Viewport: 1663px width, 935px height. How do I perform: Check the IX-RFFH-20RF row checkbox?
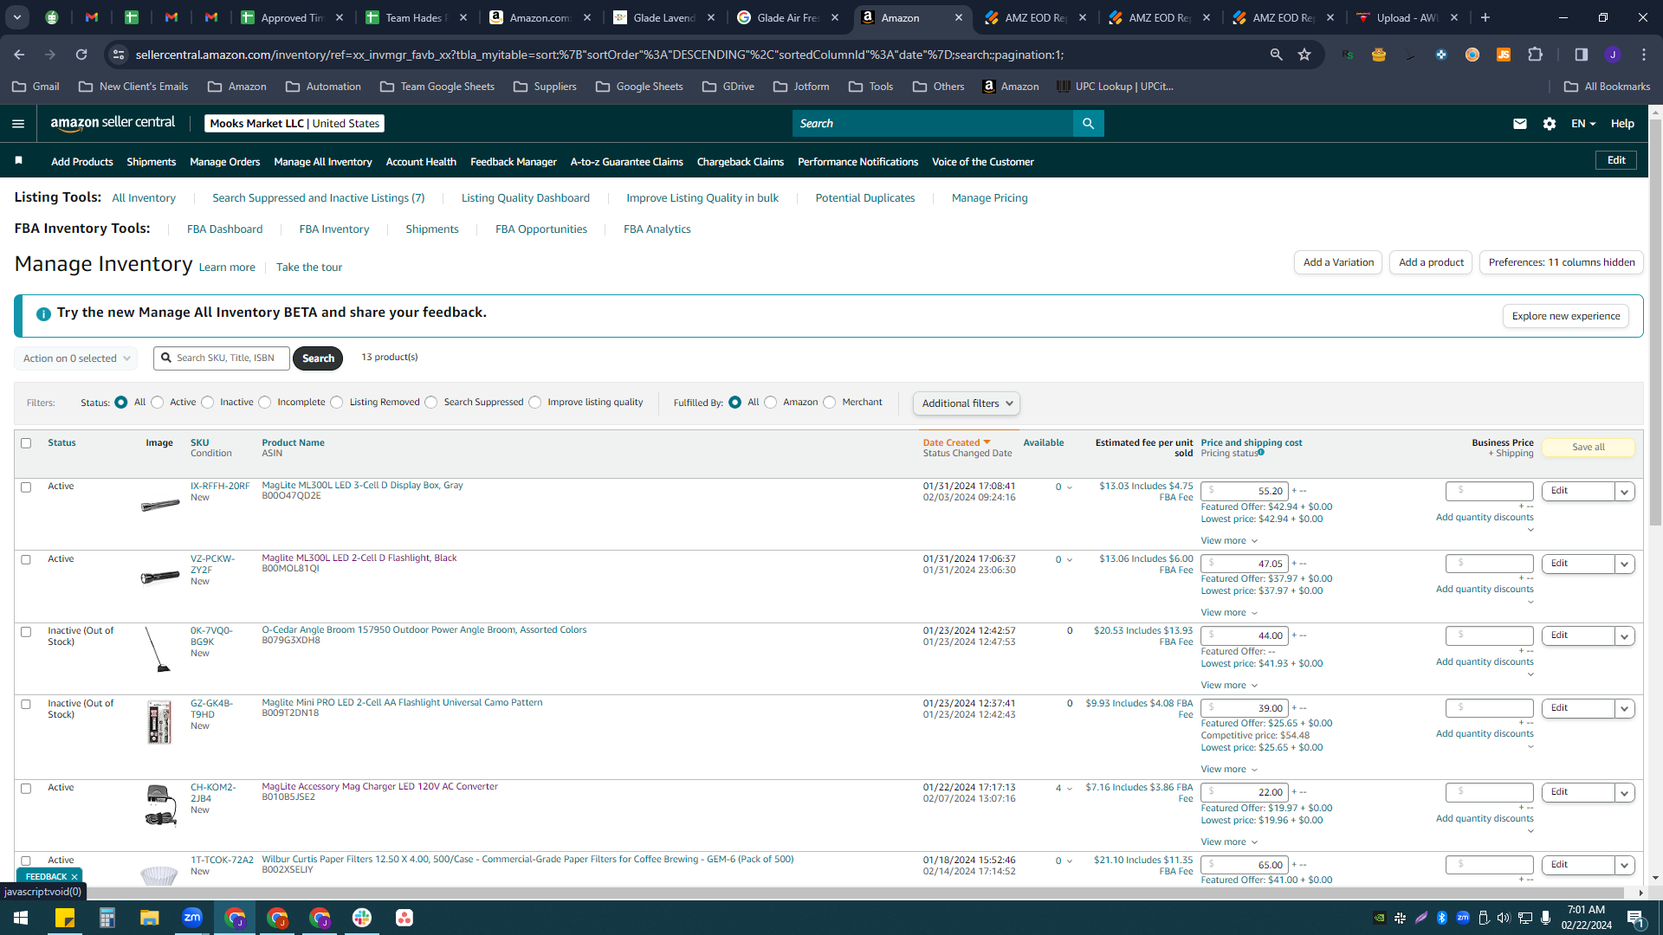[26, 487]
